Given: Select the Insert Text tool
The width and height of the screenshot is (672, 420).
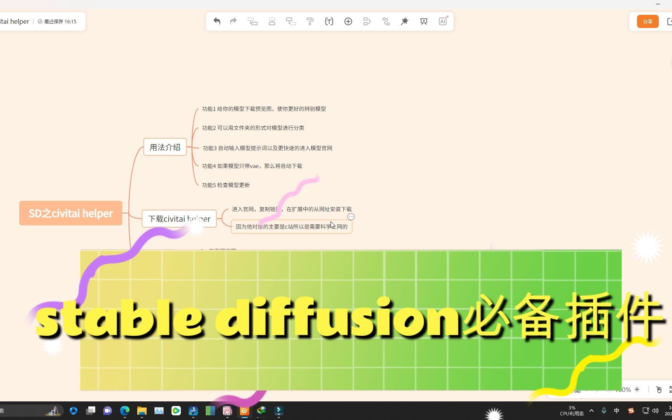Looking at the screenshot, I should click(329, 21).
